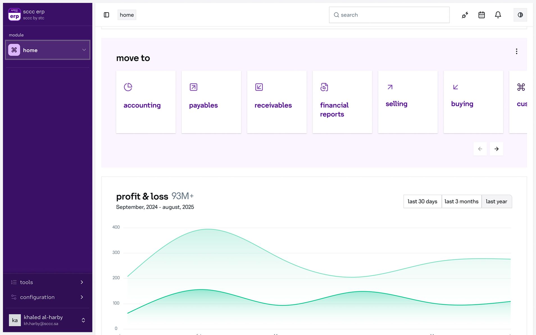Open the plug connection icon in header

(x=465, y=15)
